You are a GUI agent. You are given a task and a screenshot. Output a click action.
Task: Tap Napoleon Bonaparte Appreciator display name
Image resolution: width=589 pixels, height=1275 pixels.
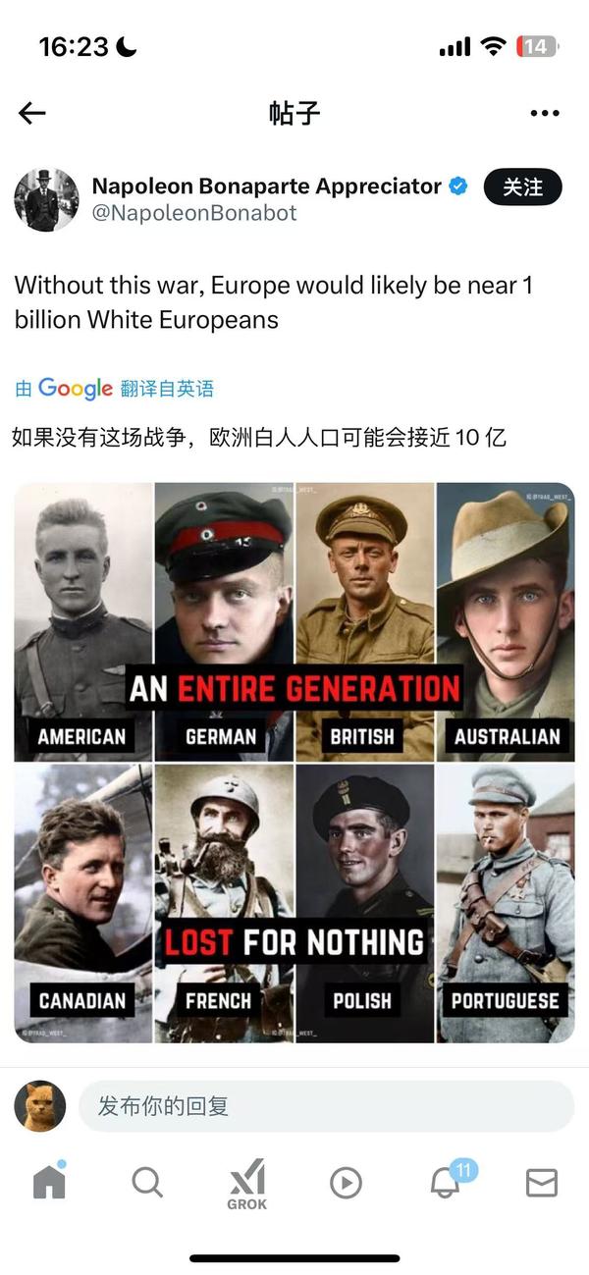[267, 186]
